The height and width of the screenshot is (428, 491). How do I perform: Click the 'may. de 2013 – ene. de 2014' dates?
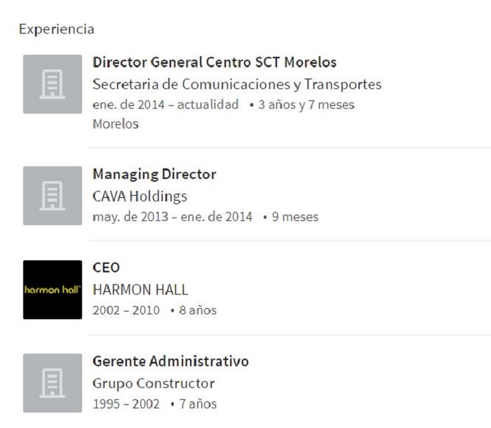(x=172, y=217)
